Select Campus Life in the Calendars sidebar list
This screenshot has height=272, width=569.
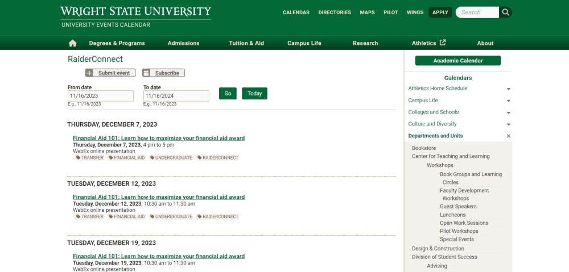(x=423, y=101)
